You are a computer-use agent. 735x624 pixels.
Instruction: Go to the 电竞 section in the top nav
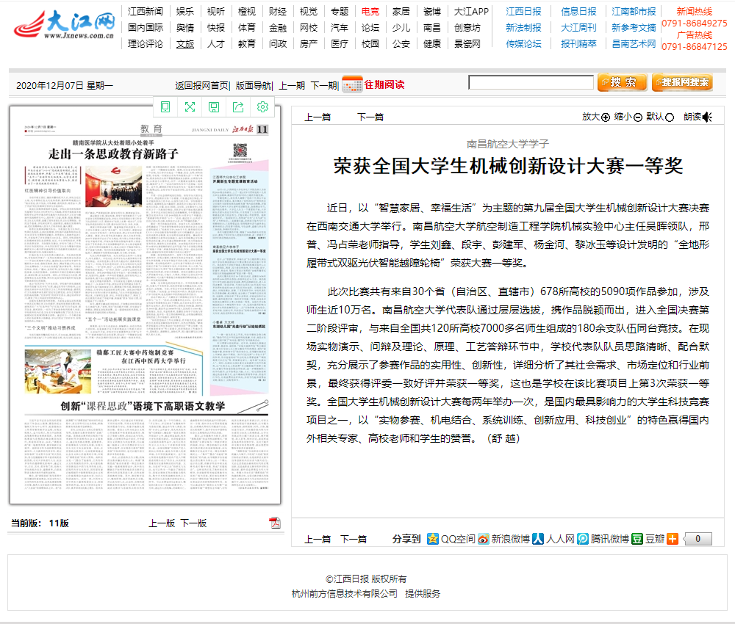pyautogui.click(x=370, y=12)
